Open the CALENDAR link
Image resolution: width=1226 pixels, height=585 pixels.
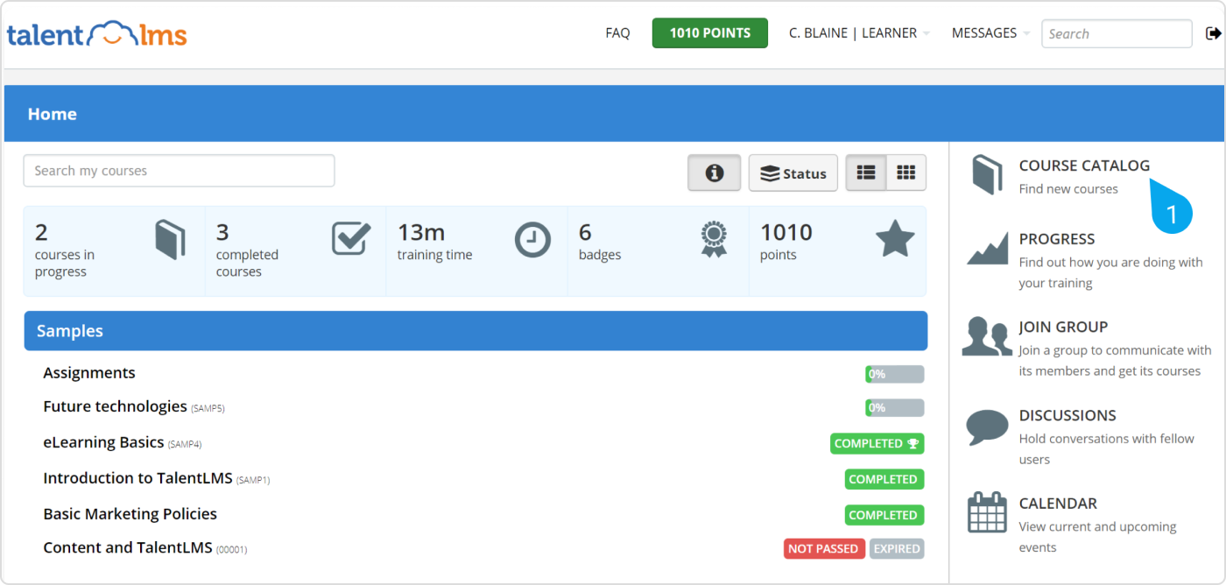pos(1058,504)
